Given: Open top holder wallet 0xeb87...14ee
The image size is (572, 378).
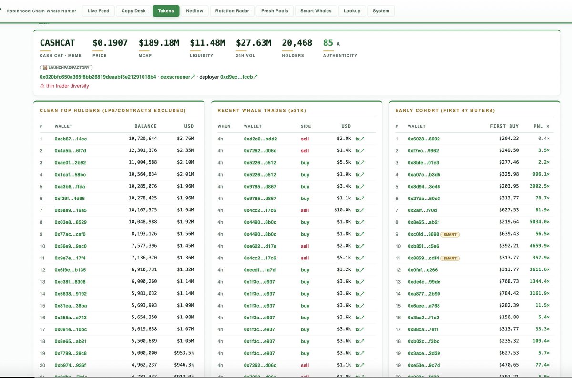Looking at the screenshot, I should [71, 139].
